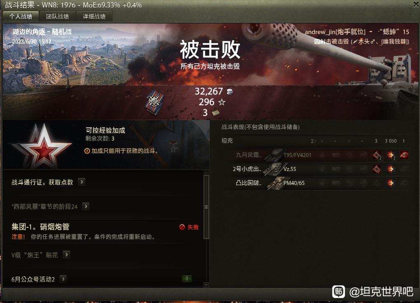Click the 2号小虎出.. Vz.55 tank row

click(x=317, y=169)
